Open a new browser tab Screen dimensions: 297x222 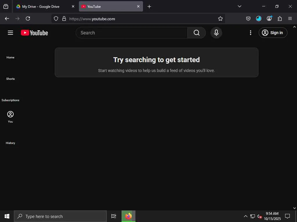tap(149, 7)
